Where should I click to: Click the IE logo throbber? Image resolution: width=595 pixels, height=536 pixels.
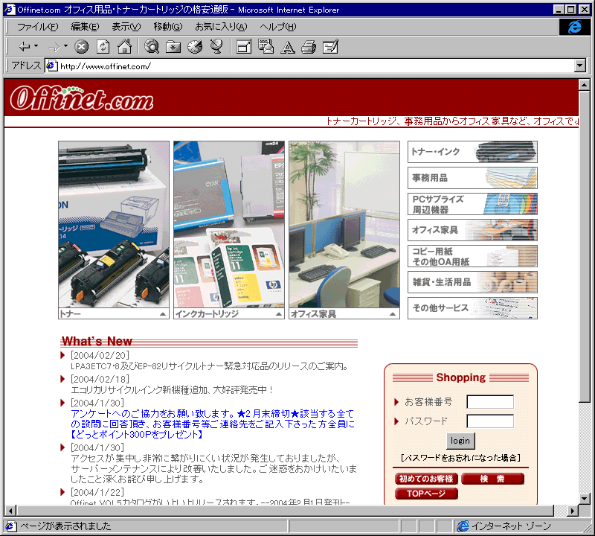pyautogui.click(x=574, y=27)
